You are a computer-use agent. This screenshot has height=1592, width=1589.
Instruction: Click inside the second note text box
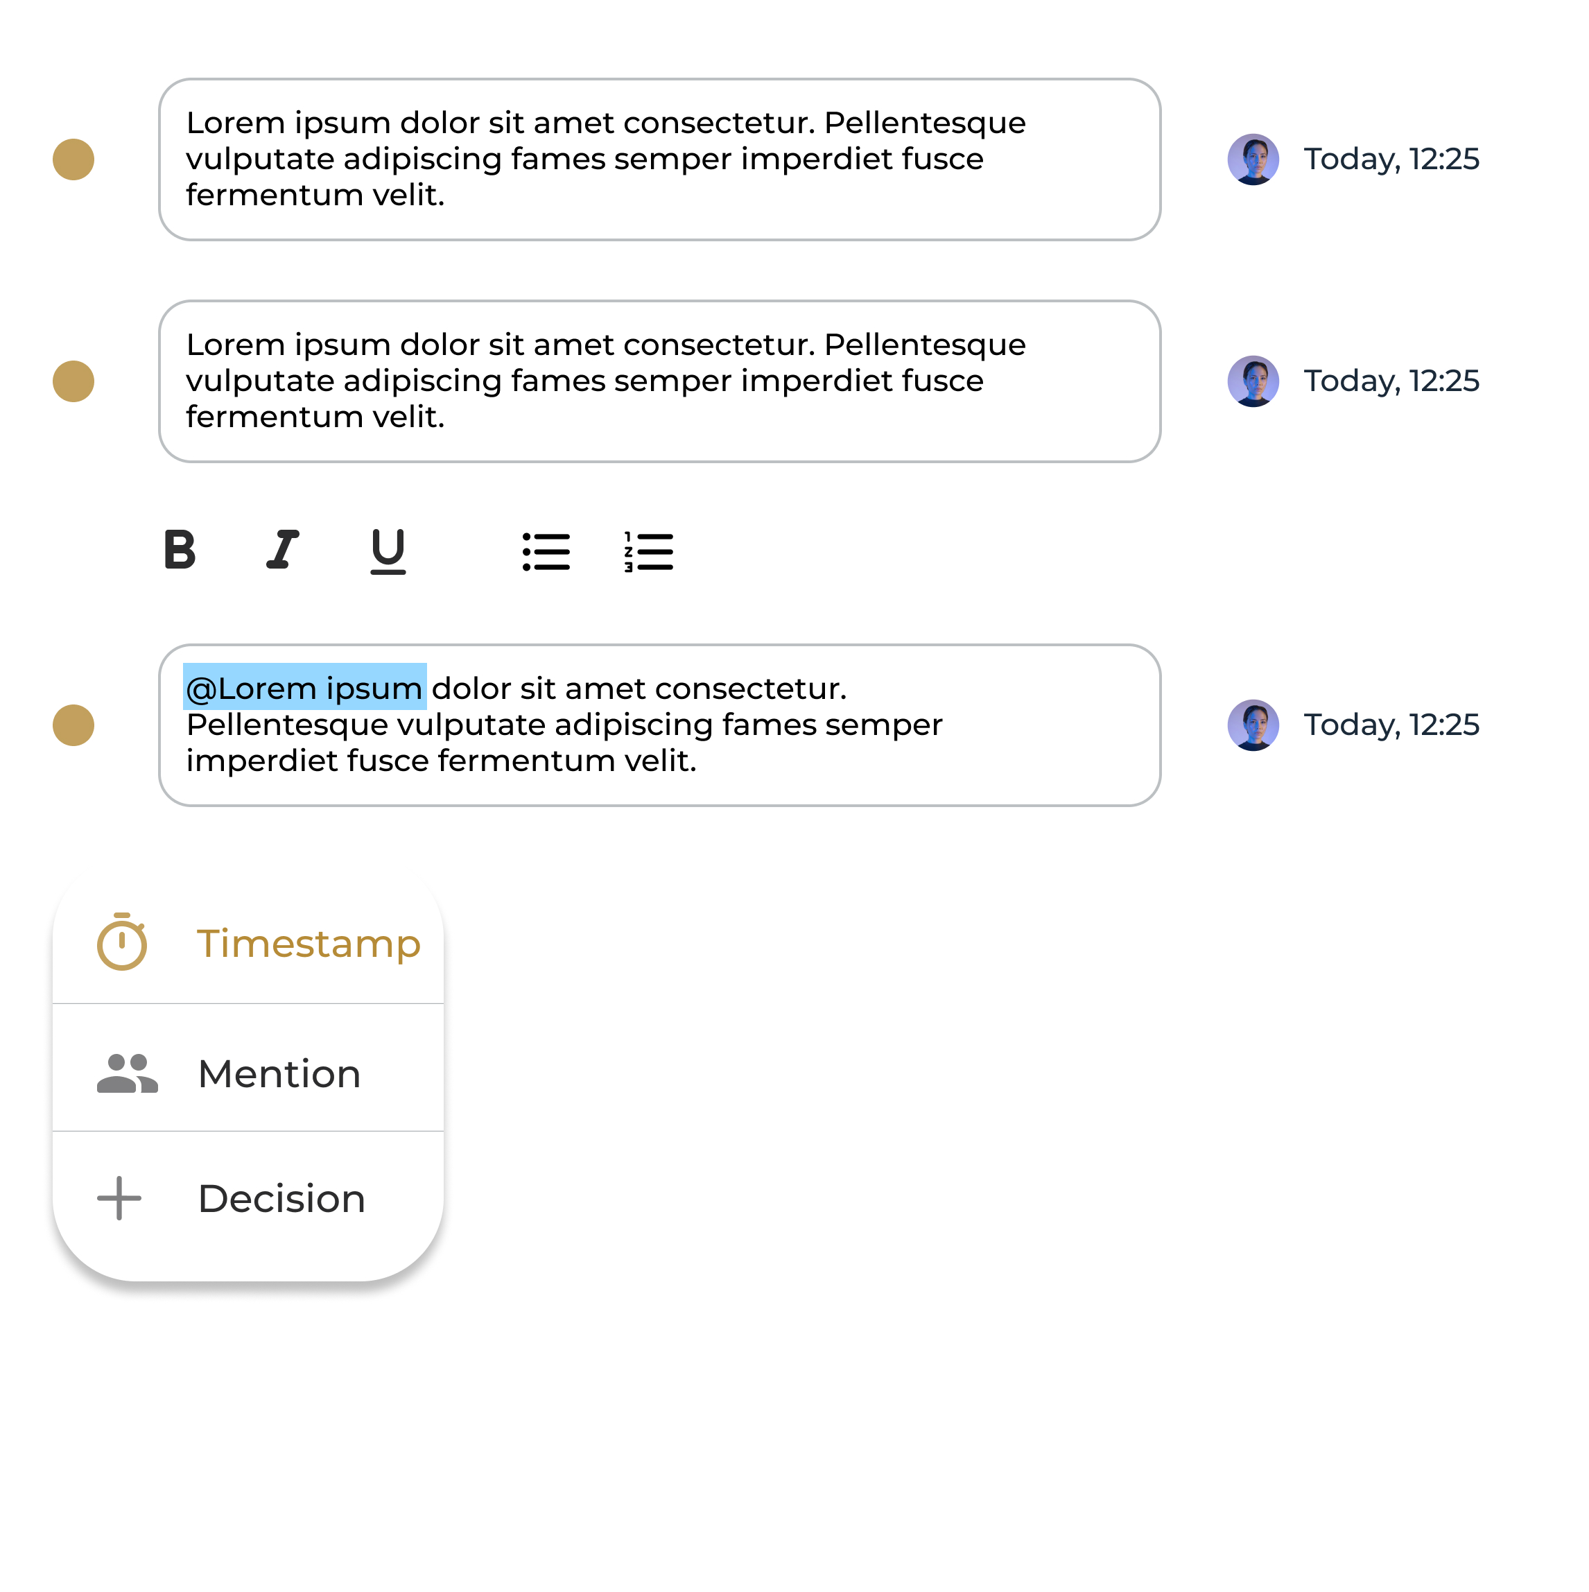(659, 381)
